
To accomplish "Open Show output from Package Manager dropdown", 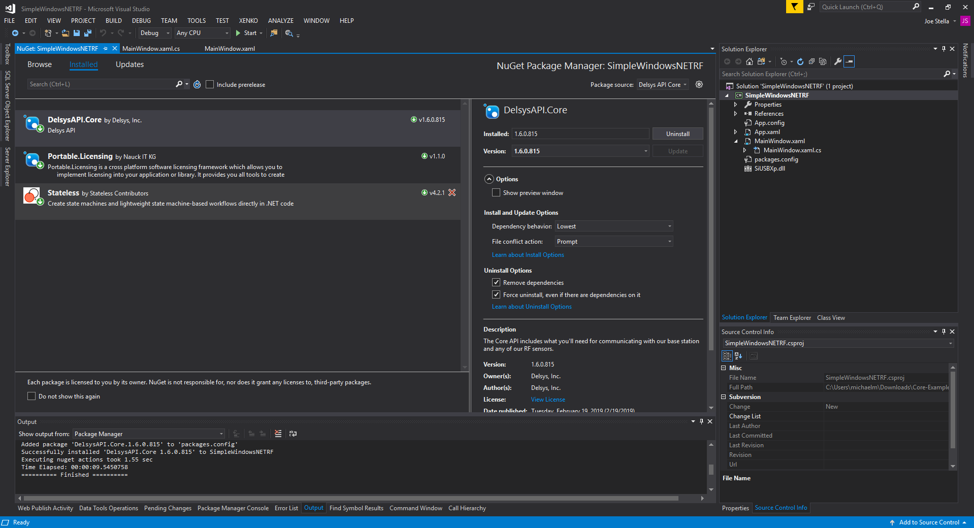I will point(148,434).
